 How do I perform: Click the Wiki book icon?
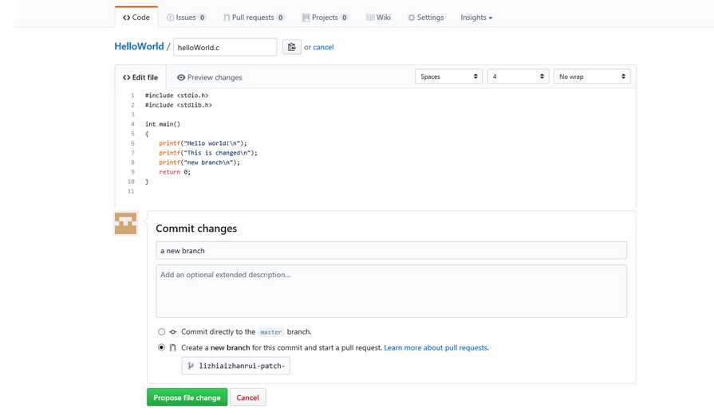(x=370, y=18)
